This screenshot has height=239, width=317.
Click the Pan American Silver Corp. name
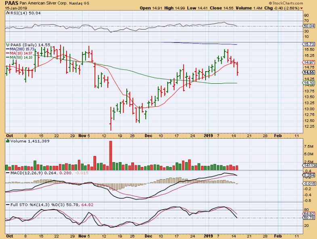pyautogui.click(x=44, y=4)
